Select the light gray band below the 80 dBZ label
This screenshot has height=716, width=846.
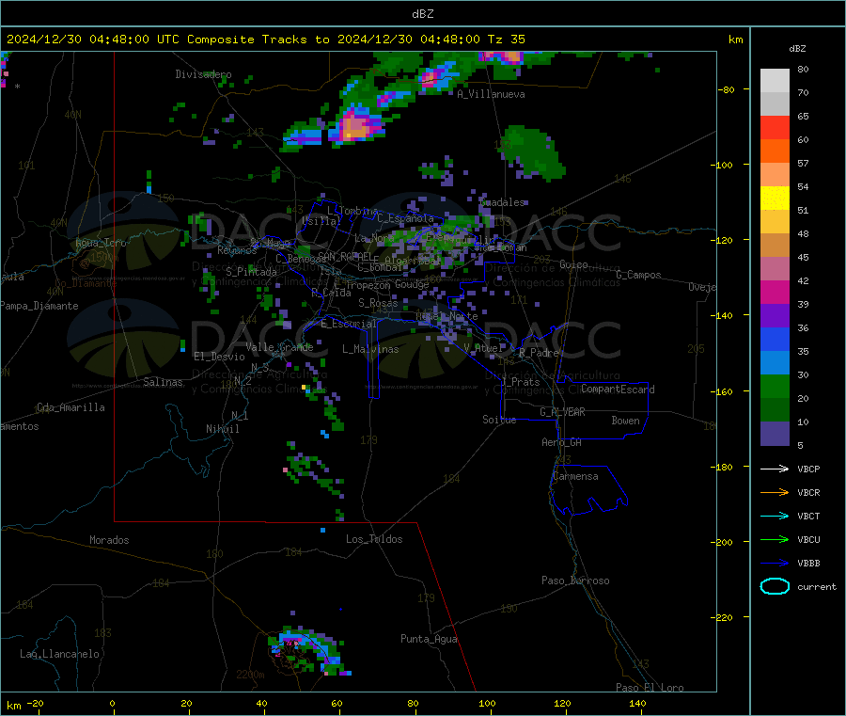[775, 81]
